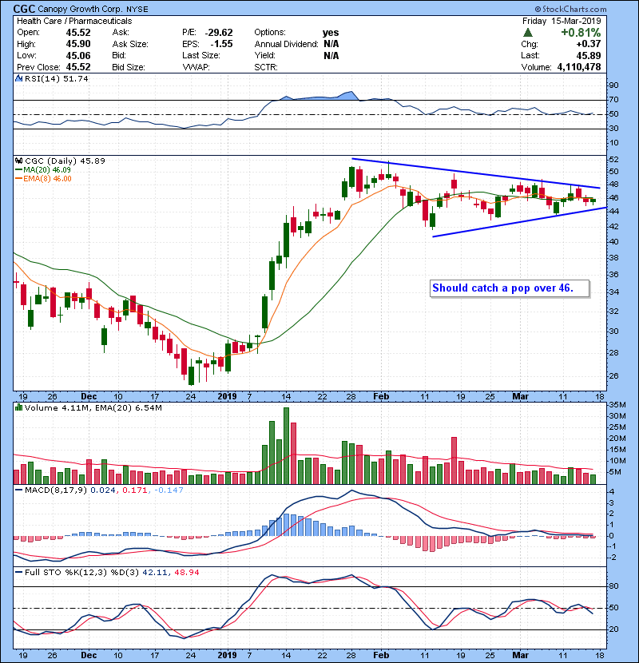Screen dimensions: 639x663
Task: Click the EMA(8) 46.00 legend entry
Action: pyautogui.click(x=43, y=179)
